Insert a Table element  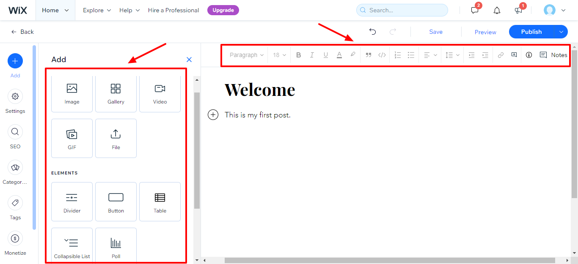[x=160, y=201]
